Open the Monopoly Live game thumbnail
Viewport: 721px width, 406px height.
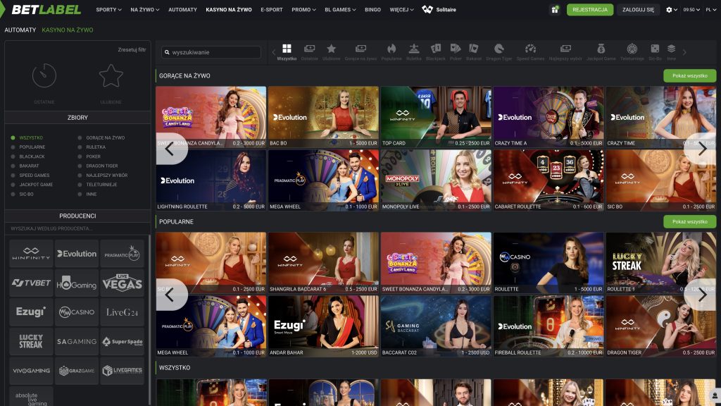coord(435,180)
